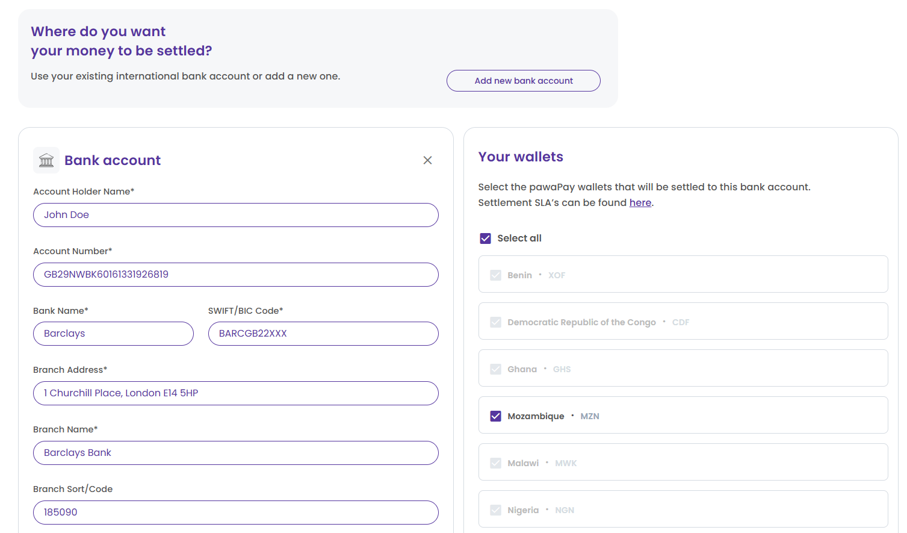Click the SWIFT/BIC Code field
Screen dimensions: 907x533
point(323,334)
